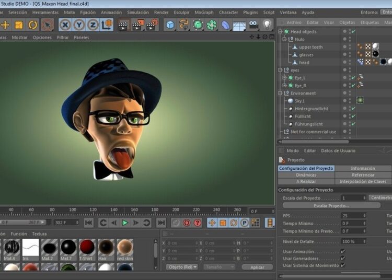Open the Tamaño dropdown
The height and width of the screenshot is (280, 392).
pyautogui.click(x=219, y=267)
